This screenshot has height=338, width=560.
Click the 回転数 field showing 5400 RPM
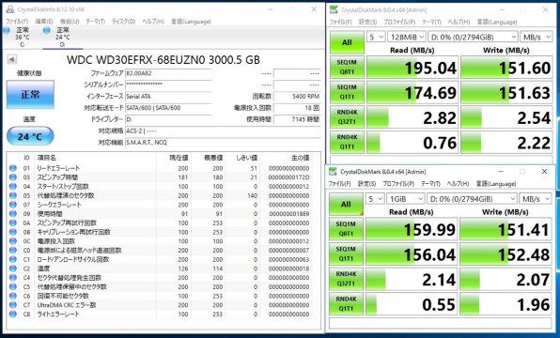(297, 97)
